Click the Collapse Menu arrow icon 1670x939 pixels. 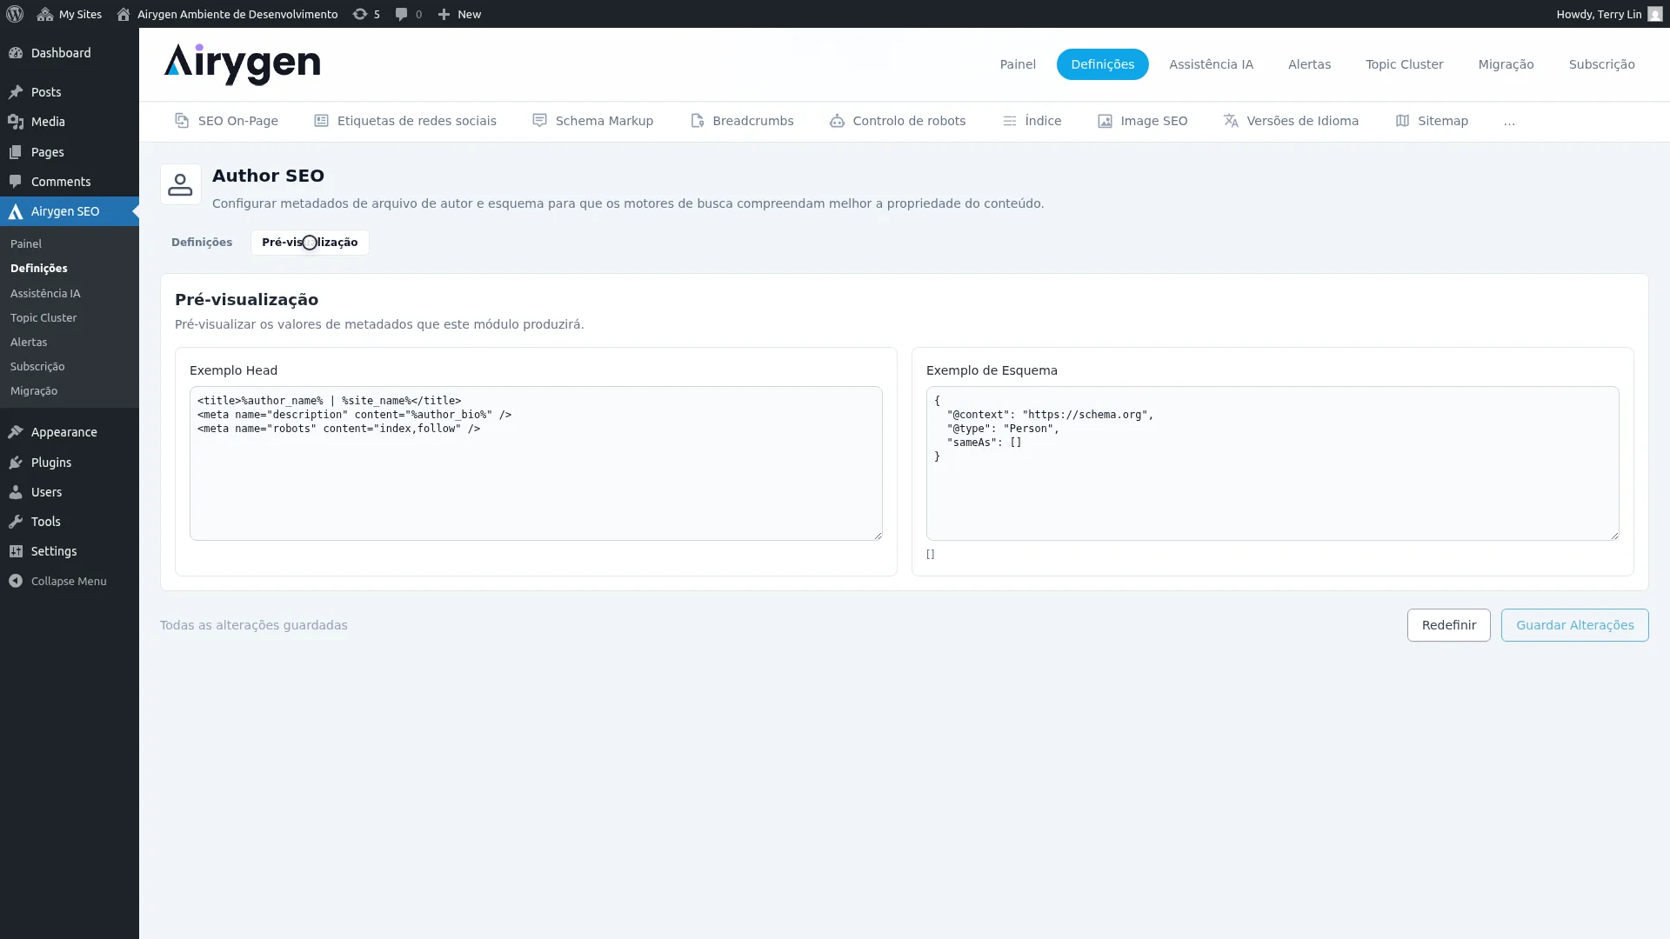point(16,581)
